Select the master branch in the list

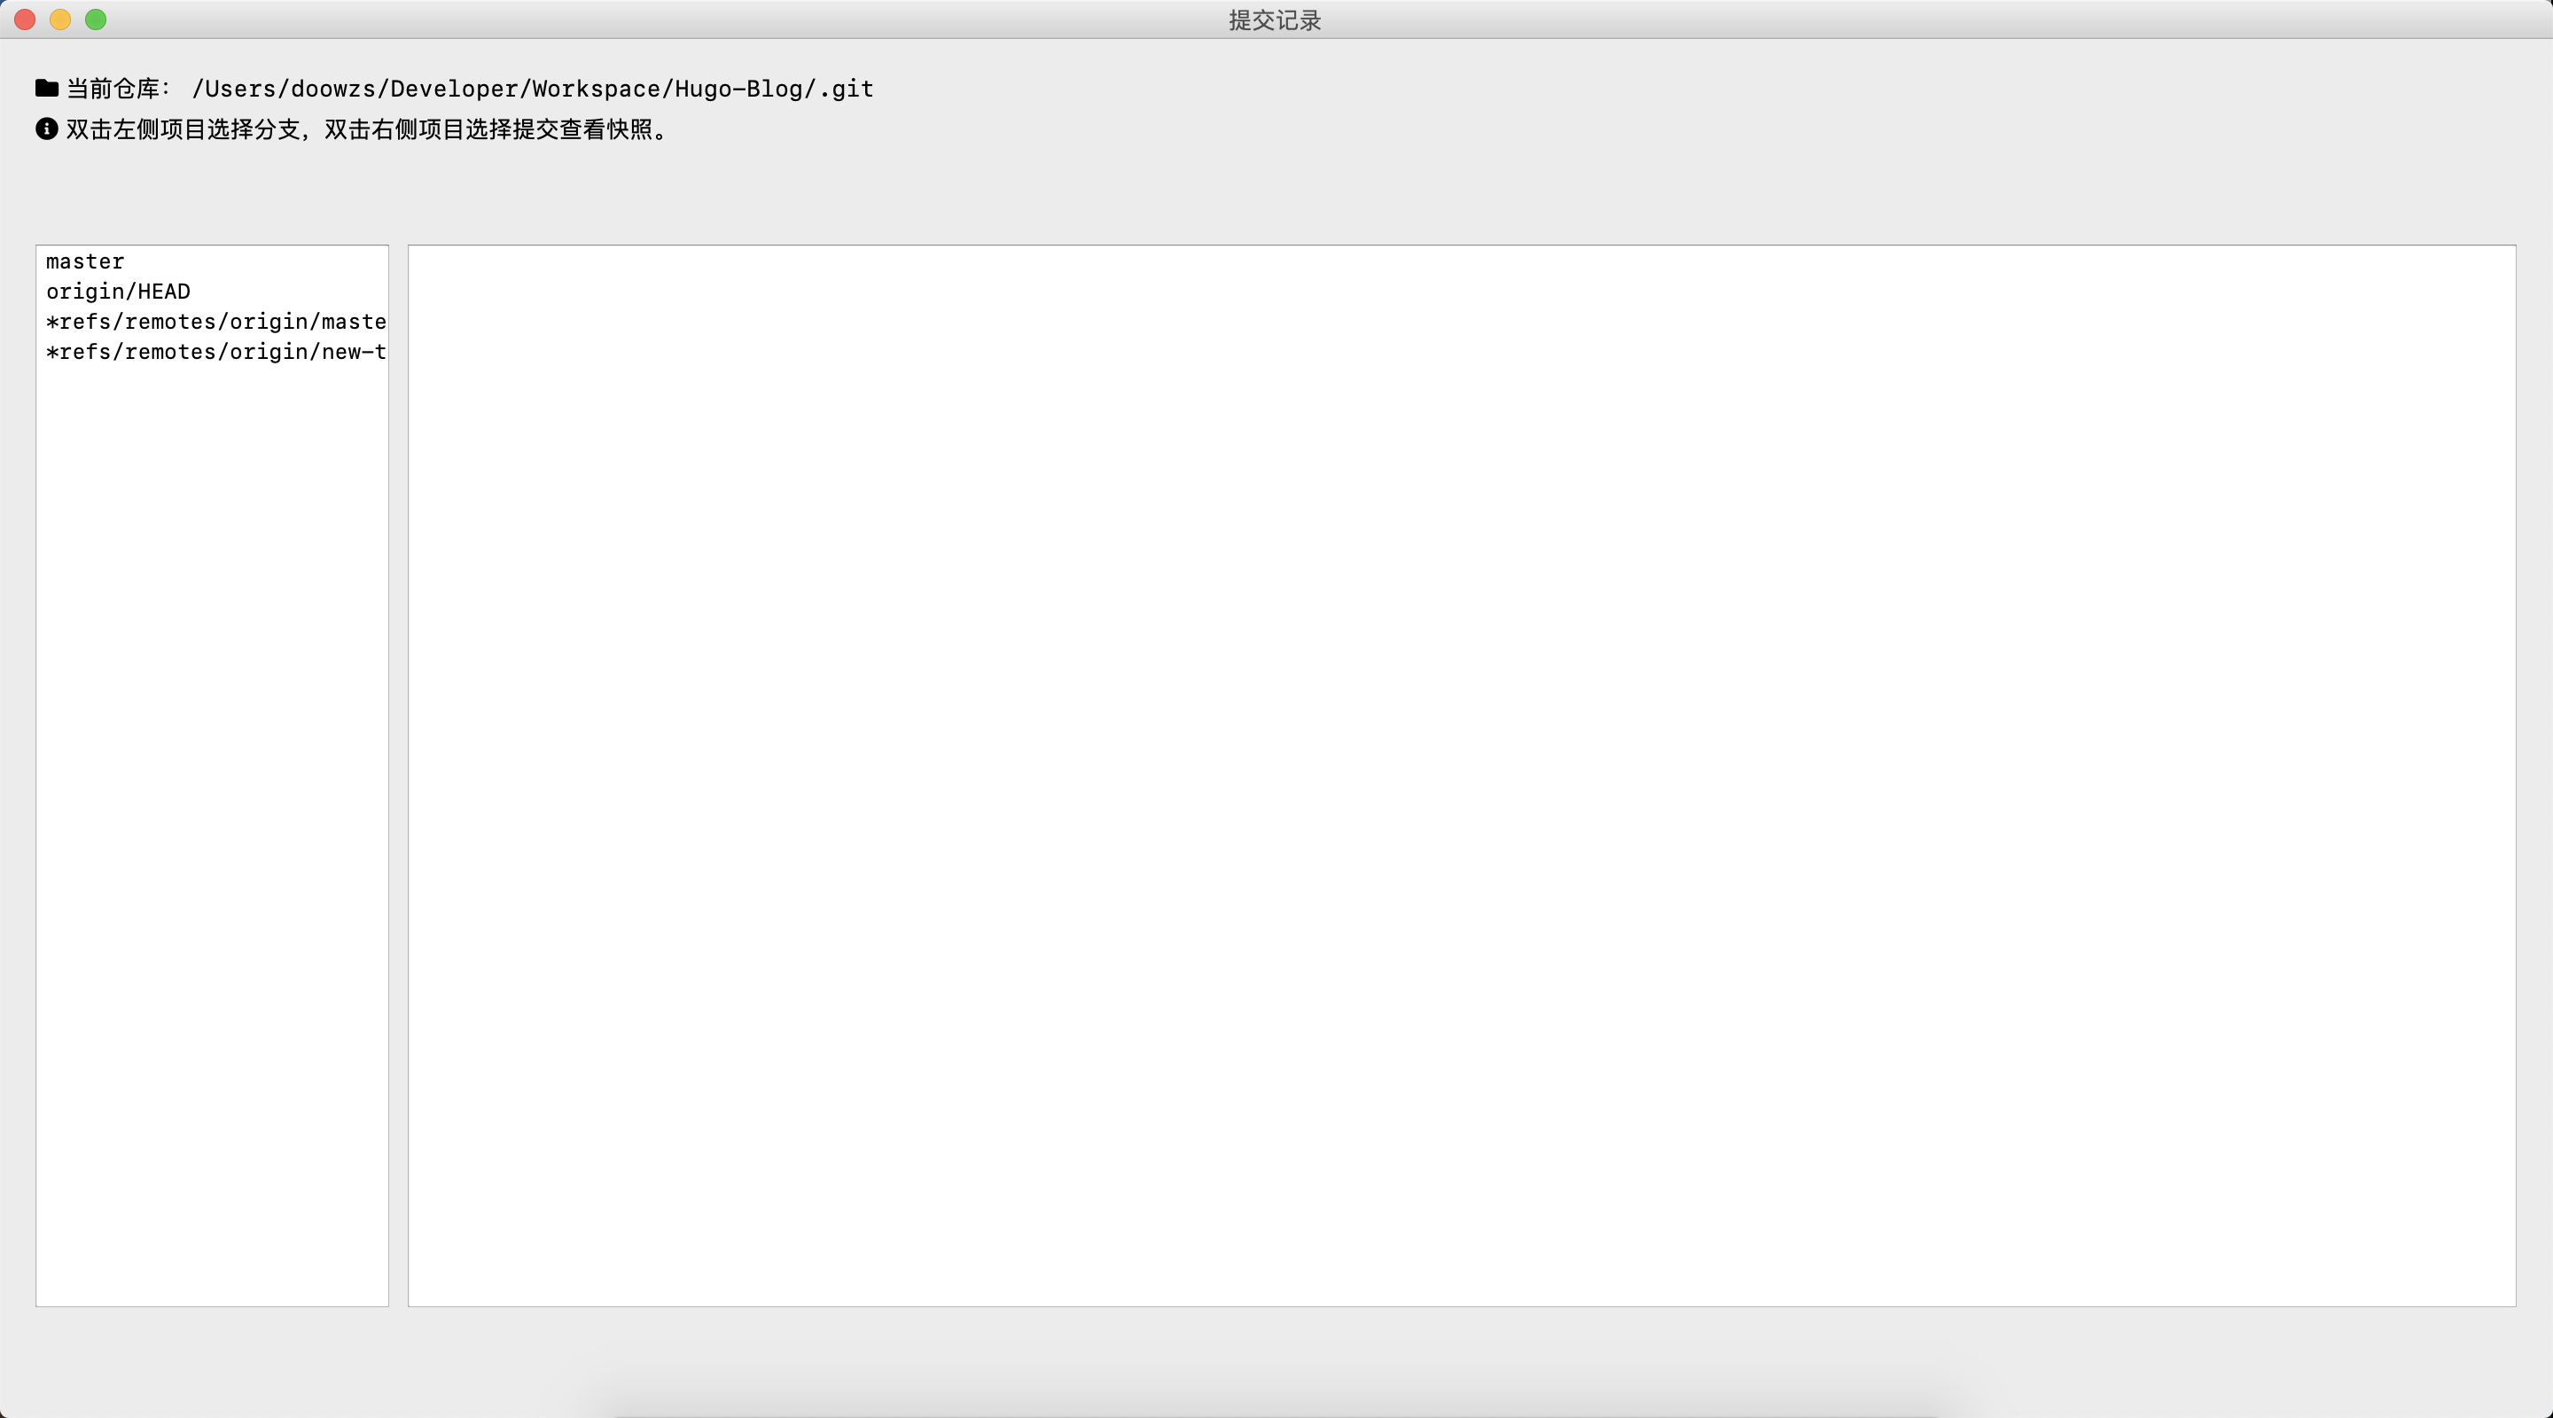click(85, 261)
